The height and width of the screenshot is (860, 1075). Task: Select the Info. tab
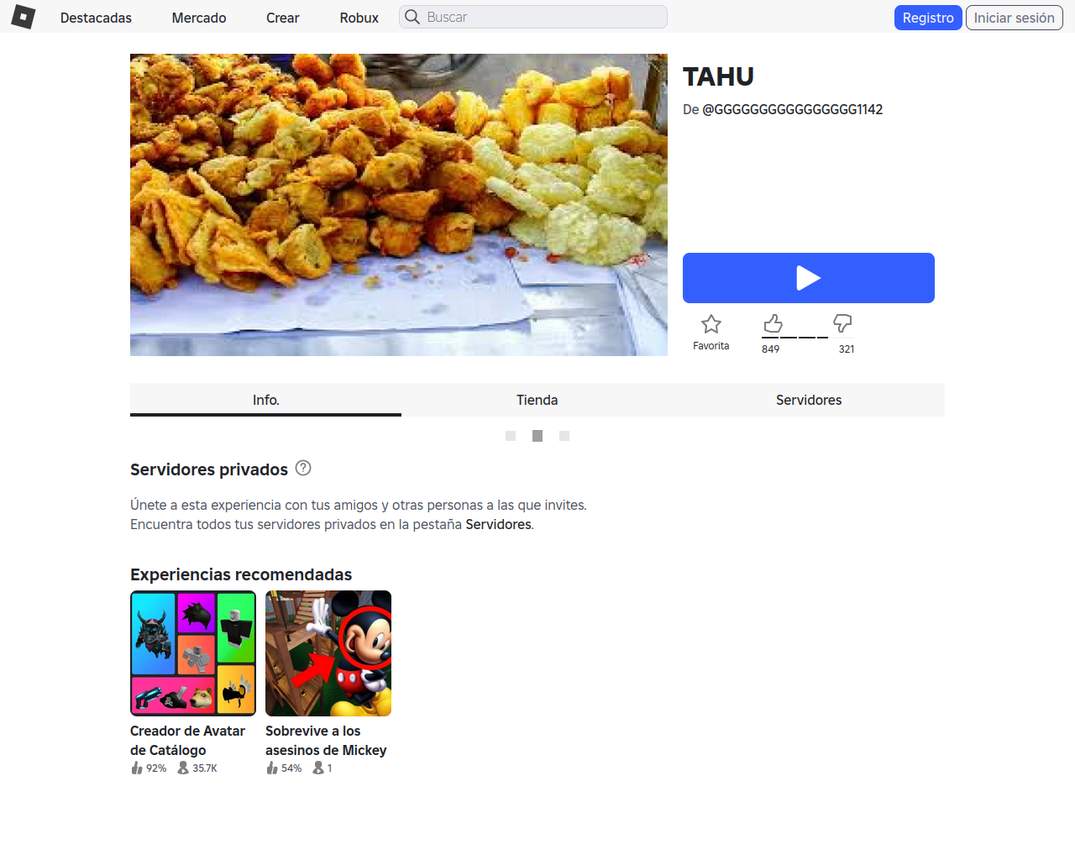(265, 400)
